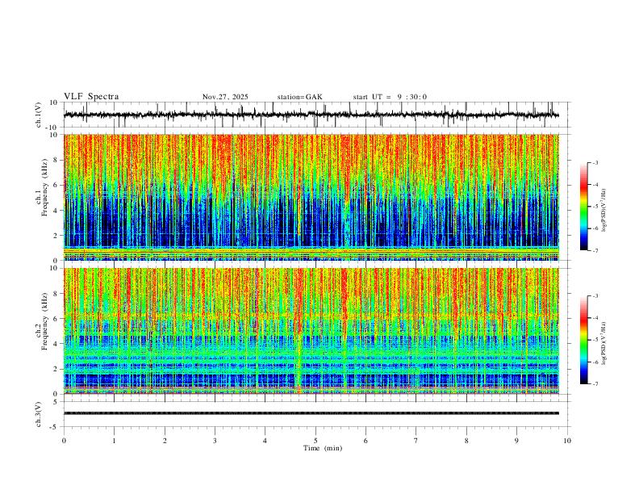
Task: Click the time axis tick label "10"
Action: [567, 441]
